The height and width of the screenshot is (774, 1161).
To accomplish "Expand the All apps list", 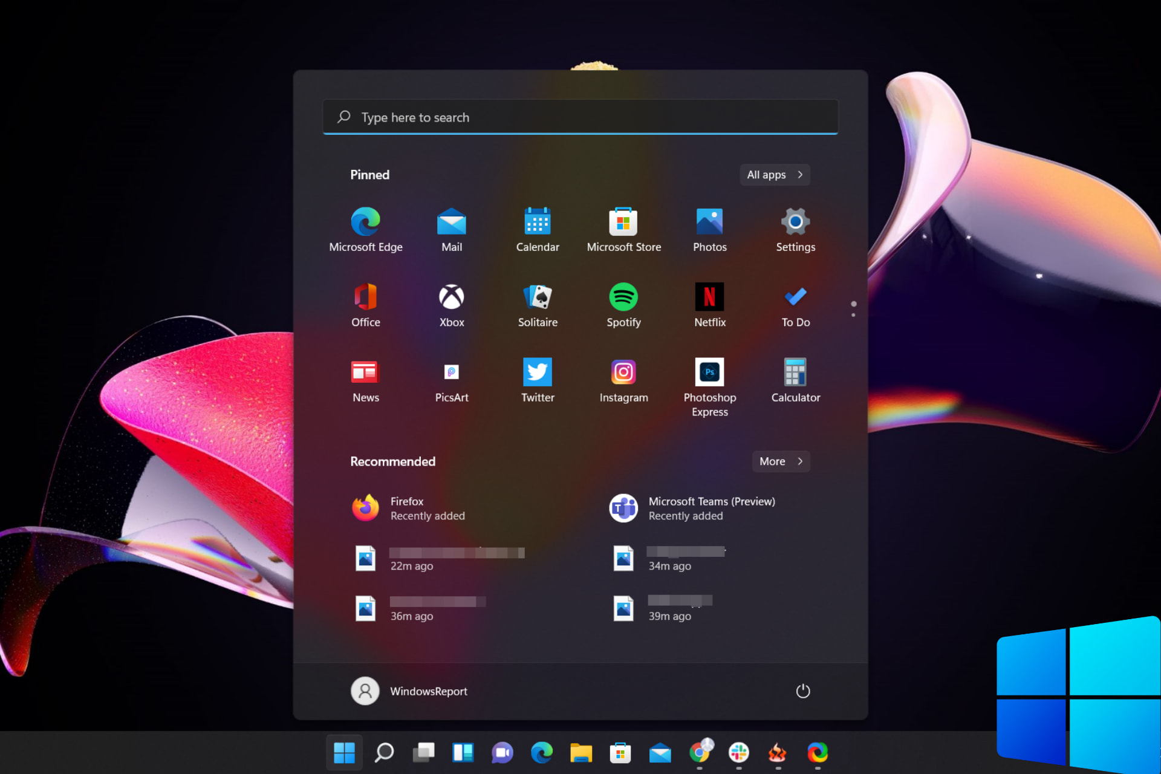I will (775, 175).
